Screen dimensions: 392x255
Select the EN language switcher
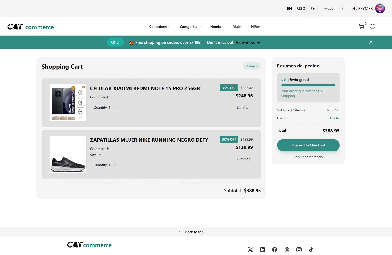click(x=289, y=8)
